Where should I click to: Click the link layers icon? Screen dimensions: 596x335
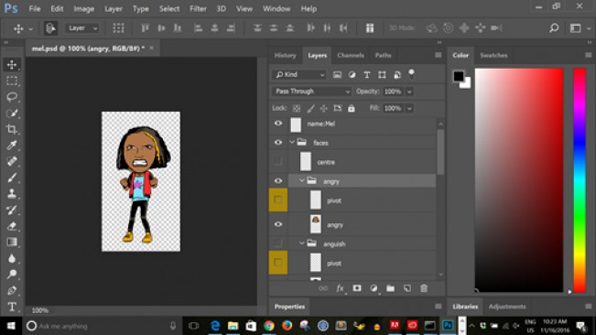coord(323,288)
